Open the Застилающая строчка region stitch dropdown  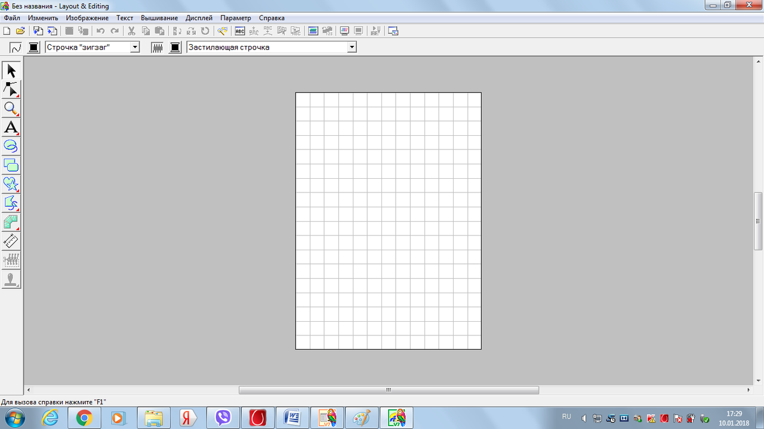(x=352, y=48)
